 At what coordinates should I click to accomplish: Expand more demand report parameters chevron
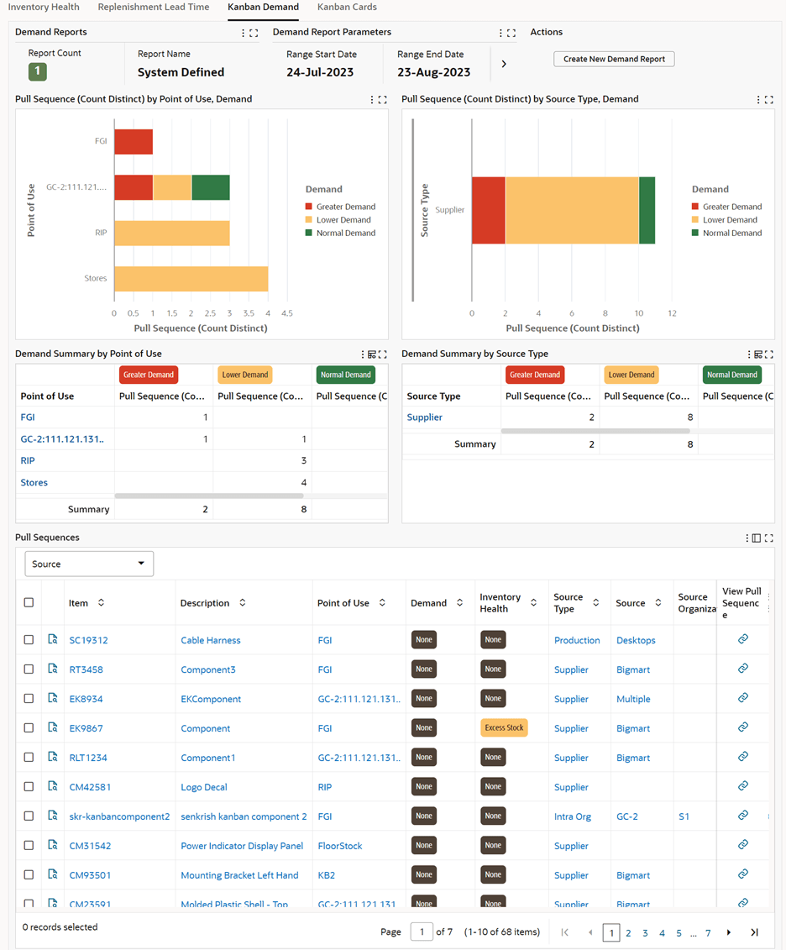pyautogui.click(x=504, y=64)
